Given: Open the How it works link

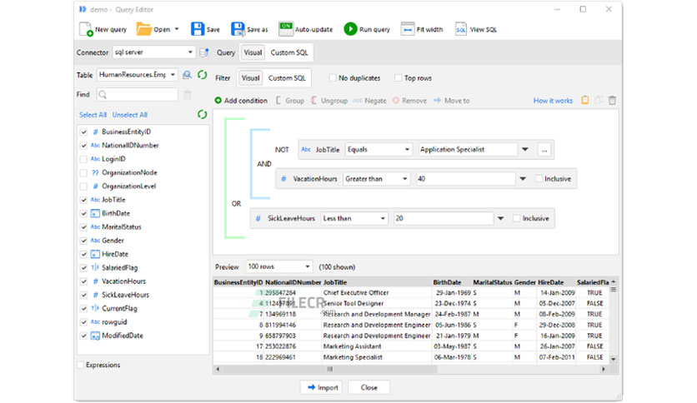Looking at the screenshot, I should (553, 101).
